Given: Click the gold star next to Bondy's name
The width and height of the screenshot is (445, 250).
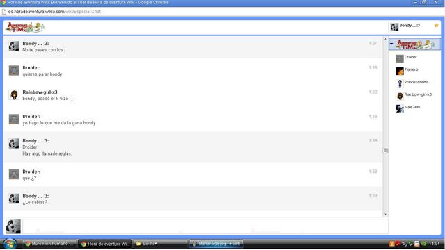Looking at the screenshot, I should click(x=436, y=26).
